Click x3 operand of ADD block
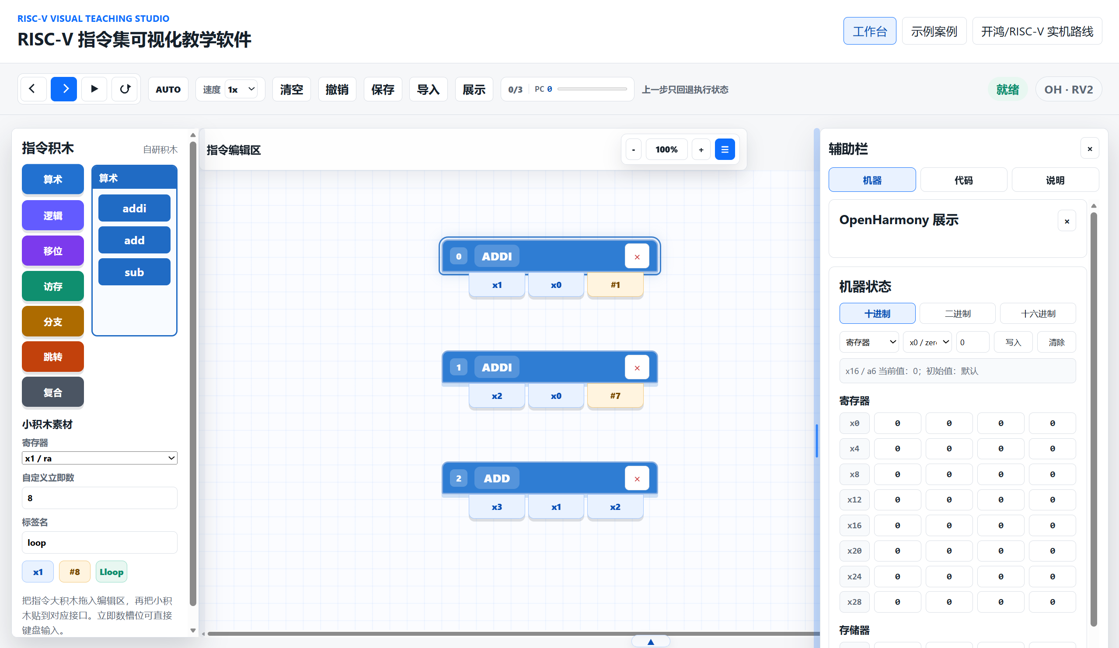This screenshot has height=648, width=1119. [497, 507]
